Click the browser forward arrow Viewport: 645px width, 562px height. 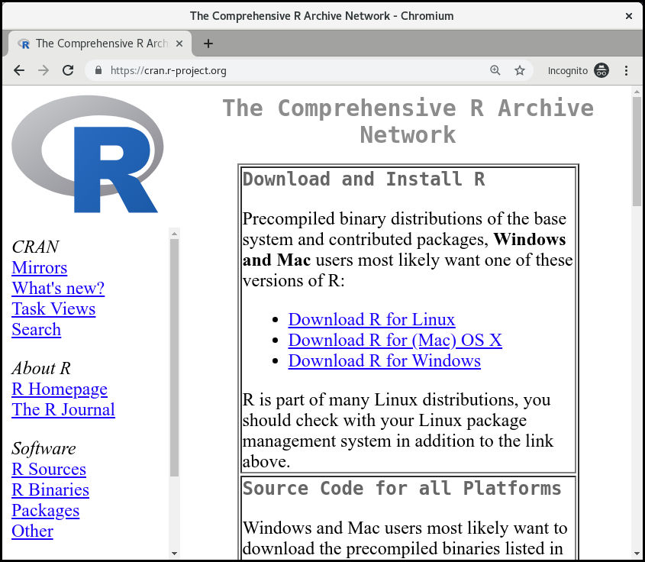tap(44, 70)
